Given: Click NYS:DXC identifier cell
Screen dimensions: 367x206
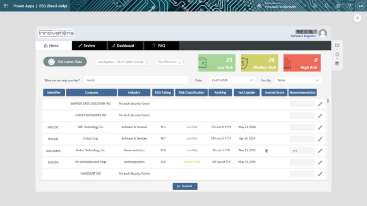Looking at the screenshot, I should click(53, 128).
